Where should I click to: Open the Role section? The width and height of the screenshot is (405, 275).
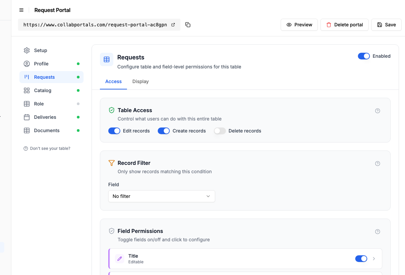pyautogui.click(x=51, y=104)
